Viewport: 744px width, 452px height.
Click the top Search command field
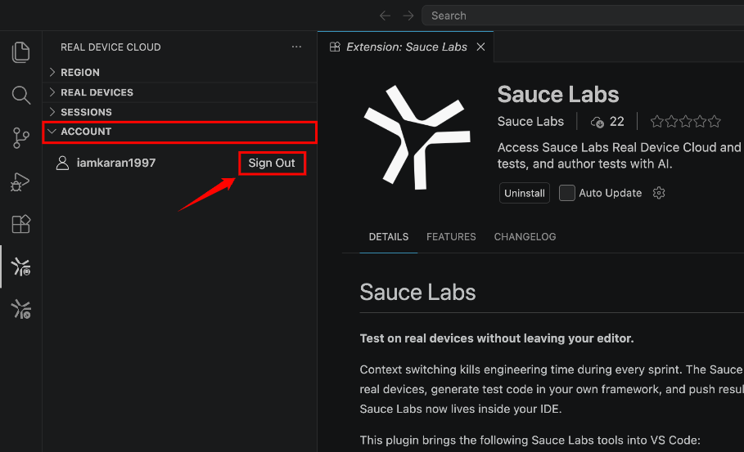[x=583, y=16]
